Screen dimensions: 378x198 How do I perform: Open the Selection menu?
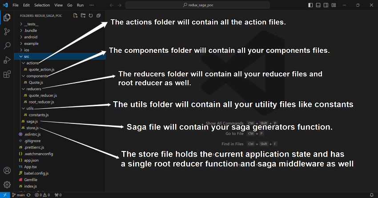tap(42, 5)
